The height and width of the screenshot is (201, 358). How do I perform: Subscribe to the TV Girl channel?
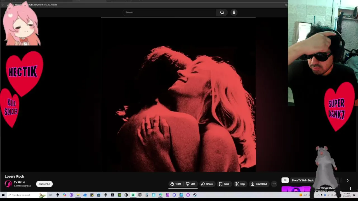coord(44,184)
